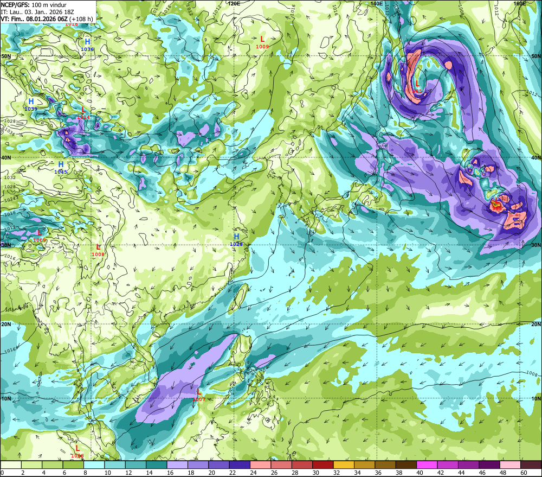This screenshot has height=477, width=542.
Task: Click the light green 2–4 legend swatch
Action: point(32,465)
